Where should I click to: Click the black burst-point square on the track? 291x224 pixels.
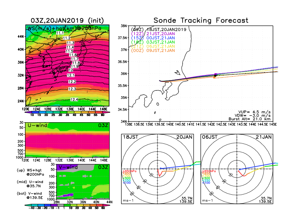215,75
